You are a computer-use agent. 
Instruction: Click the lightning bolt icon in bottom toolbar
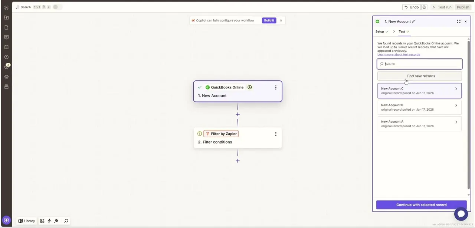[x=49, y=221]
